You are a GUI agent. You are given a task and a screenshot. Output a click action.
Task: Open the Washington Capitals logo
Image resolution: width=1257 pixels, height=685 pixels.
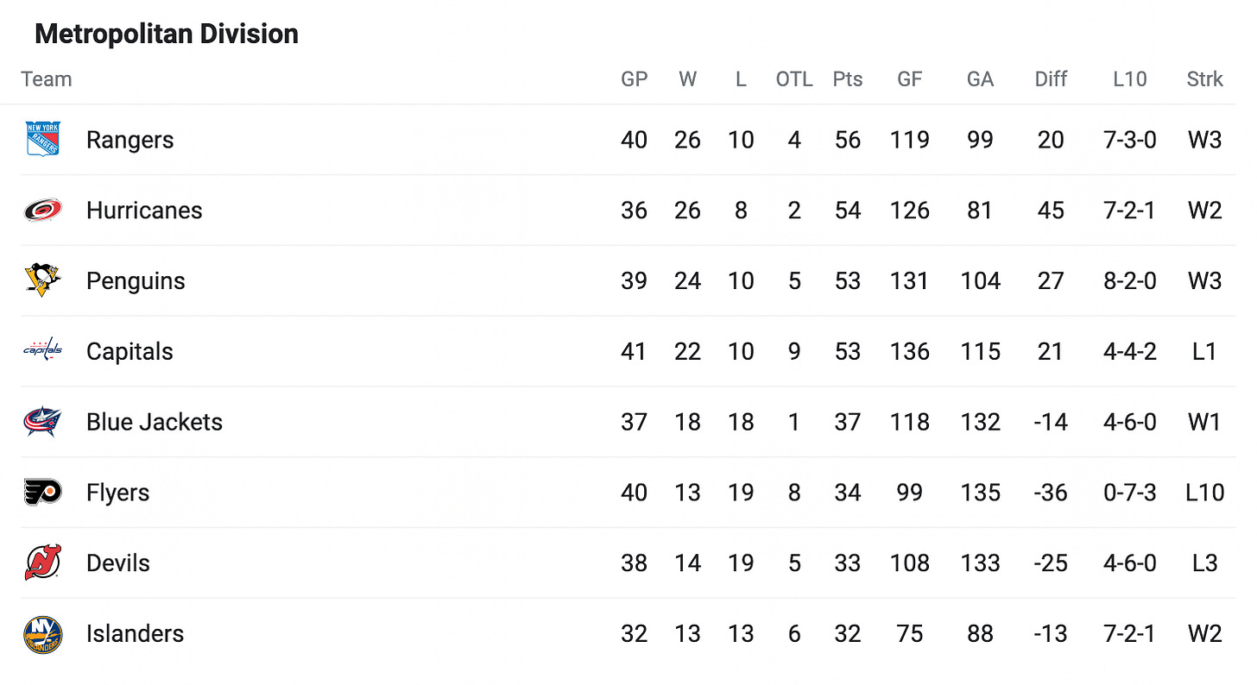pos(42,350)
